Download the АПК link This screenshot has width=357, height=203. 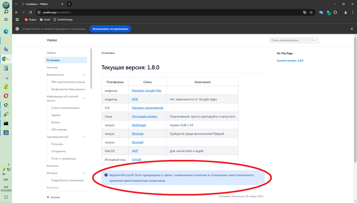(x=135, y=99)
